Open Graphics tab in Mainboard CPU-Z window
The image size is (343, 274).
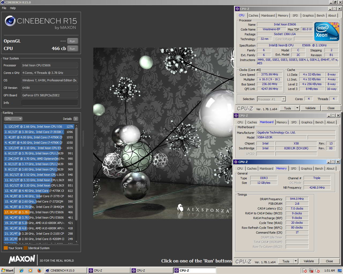[x=307, y=122]
